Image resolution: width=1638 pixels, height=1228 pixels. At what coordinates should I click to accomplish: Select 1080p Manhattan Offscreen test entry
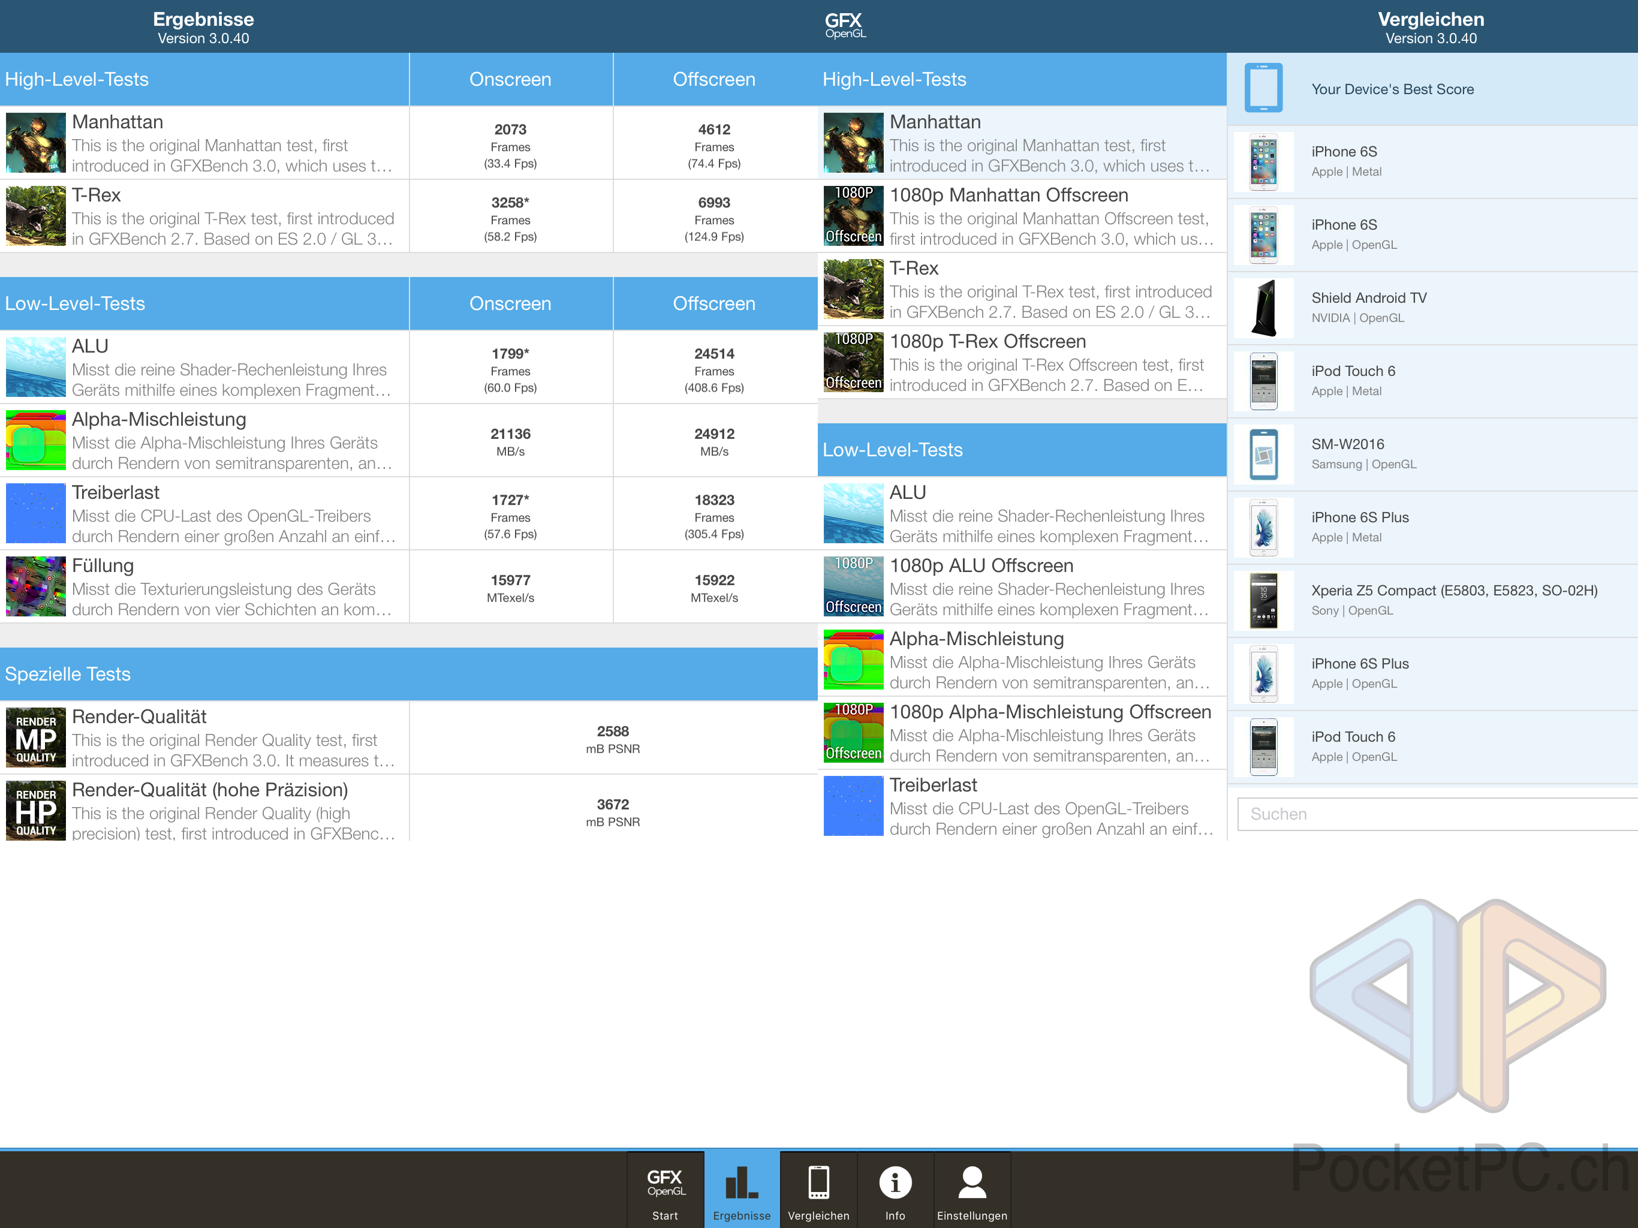pyautogui.click(x=1022, y=215)
